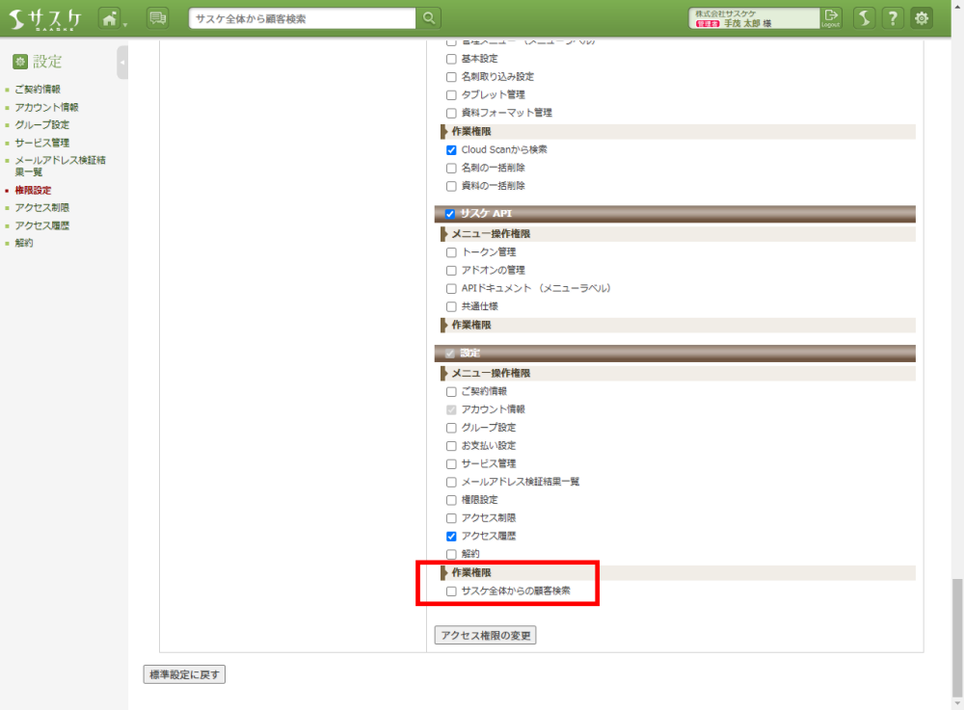964x710 pixels.
Task: Check 解約 permission checkbox
Action: tap(451, 554)
